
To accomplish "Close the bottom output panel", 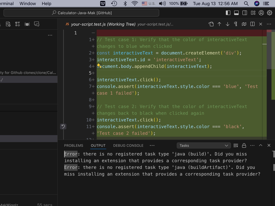I will point(269,145).
